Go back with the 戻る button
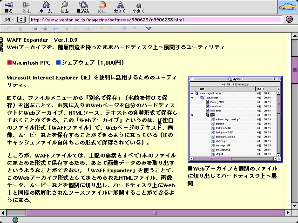 point(8,7)
